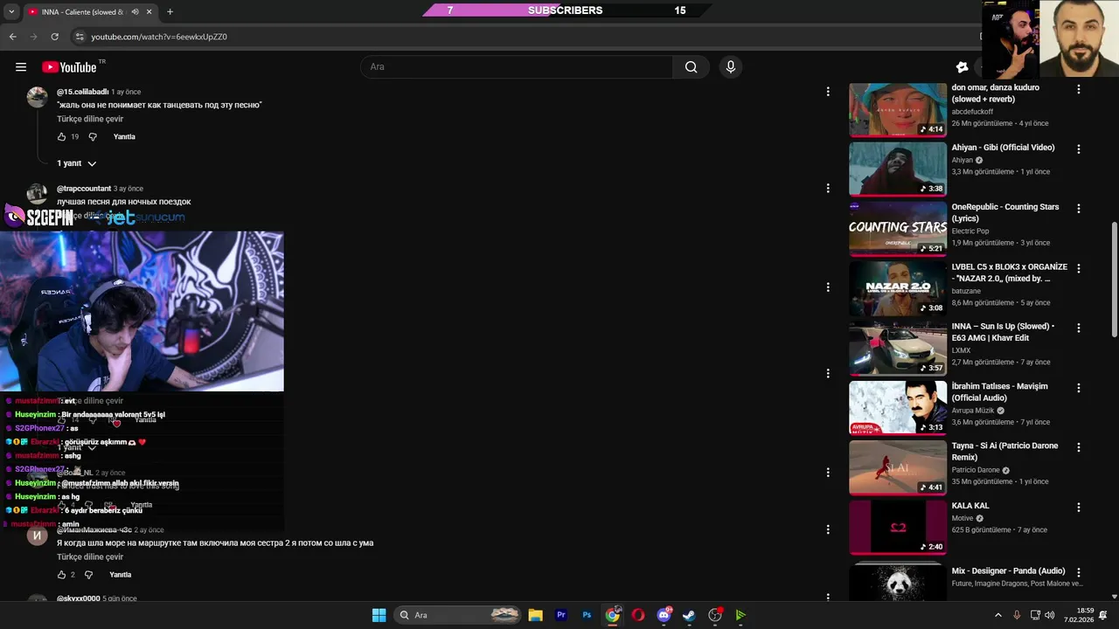This screenshot has width=1119, height=629.
Task: Open more options for KALA KAL video
Action: 1078,507
